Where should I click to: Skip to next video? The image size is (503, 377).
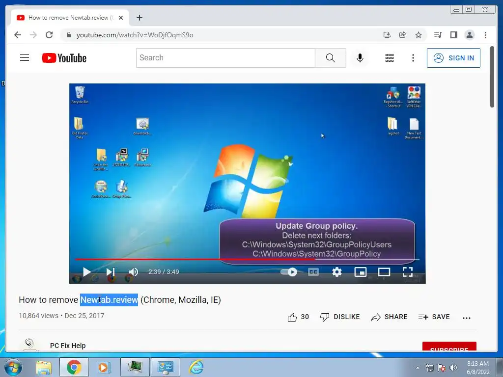tap(111, 272)
